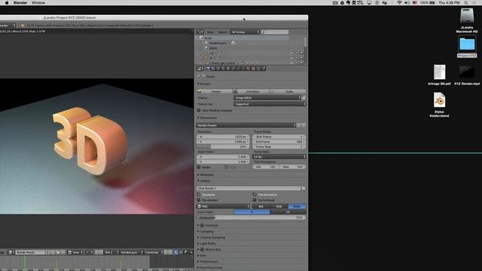
Task: Click the Spotlight search icon
Action: pyautogui.click(x=466, y=3)
